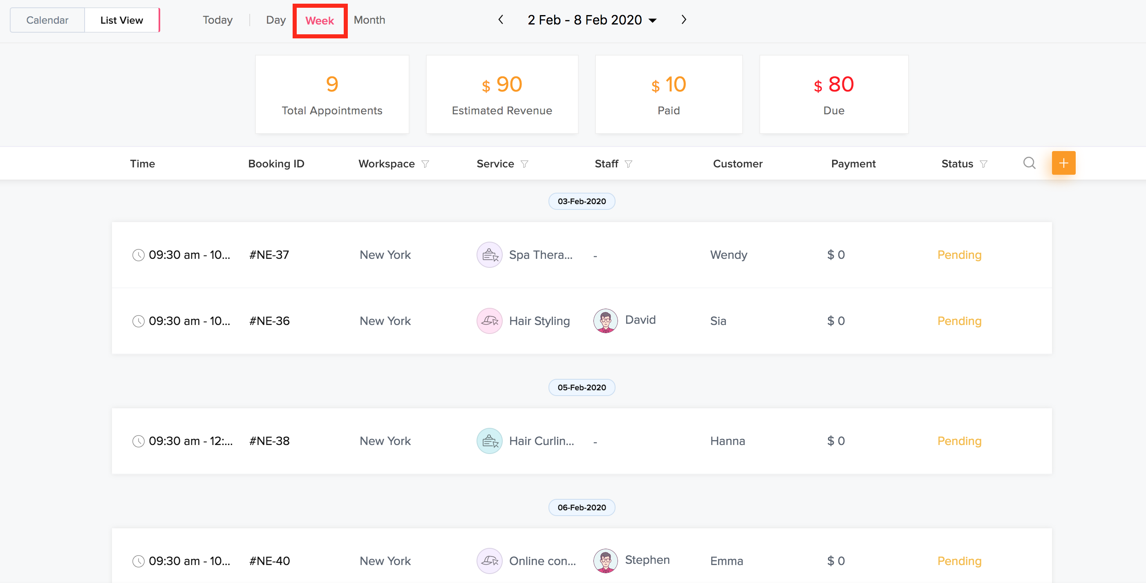Select the List View toggle

[121, 20]
